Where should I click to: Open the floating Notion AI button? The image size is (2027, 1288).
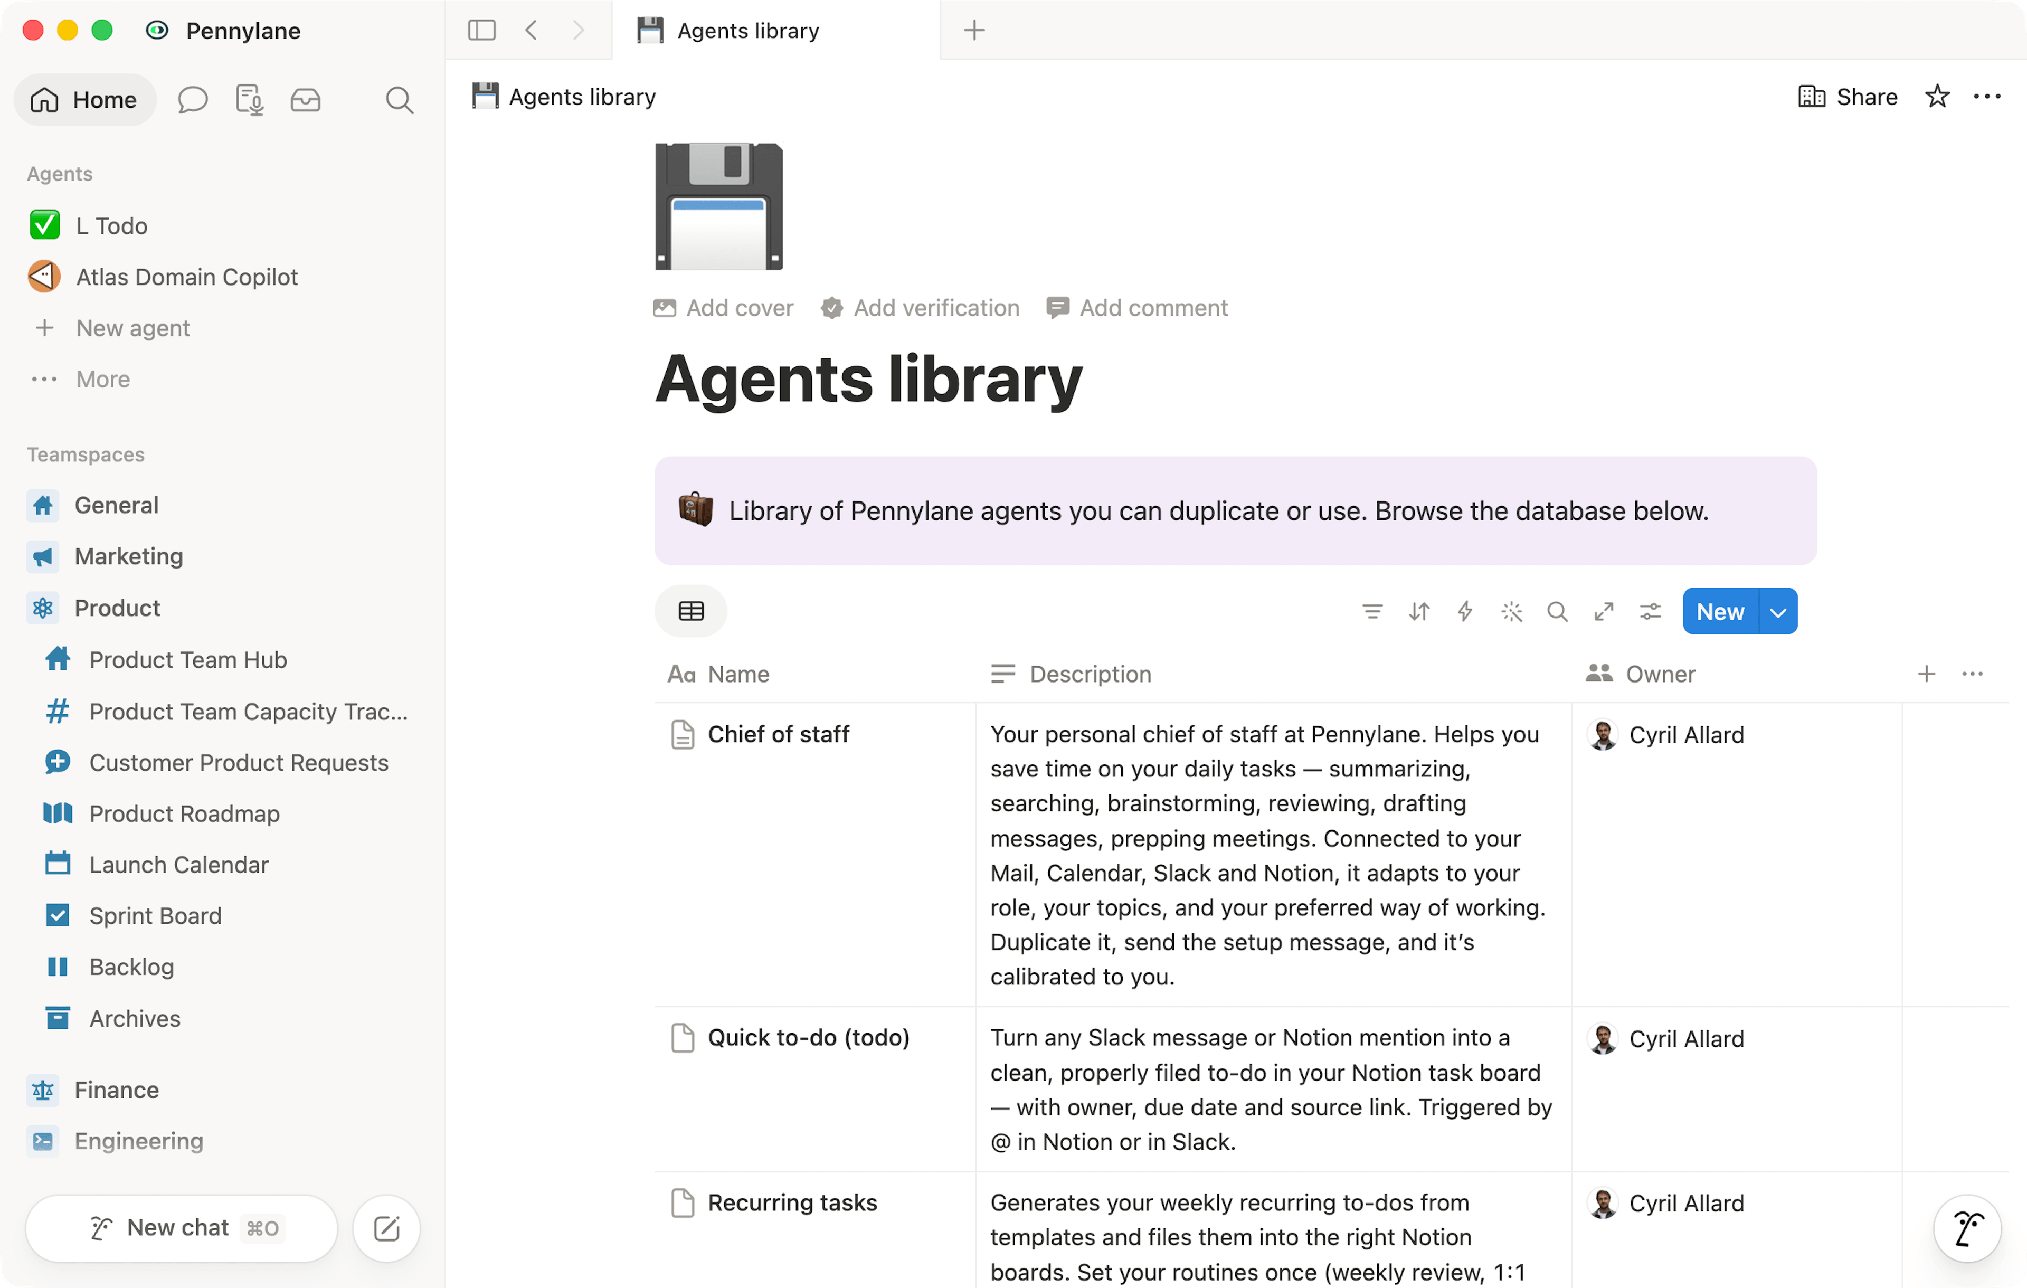point(1966,1228)
